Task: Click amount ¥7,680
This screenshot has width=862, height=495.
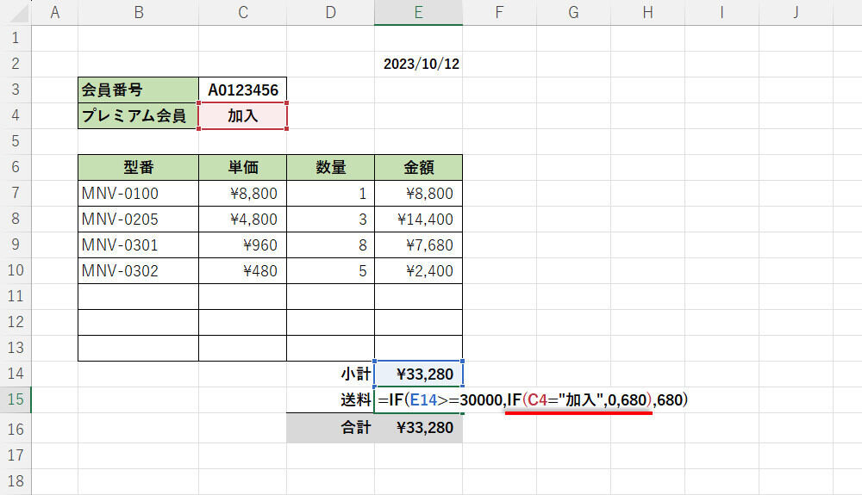Action: click(418, 244)
